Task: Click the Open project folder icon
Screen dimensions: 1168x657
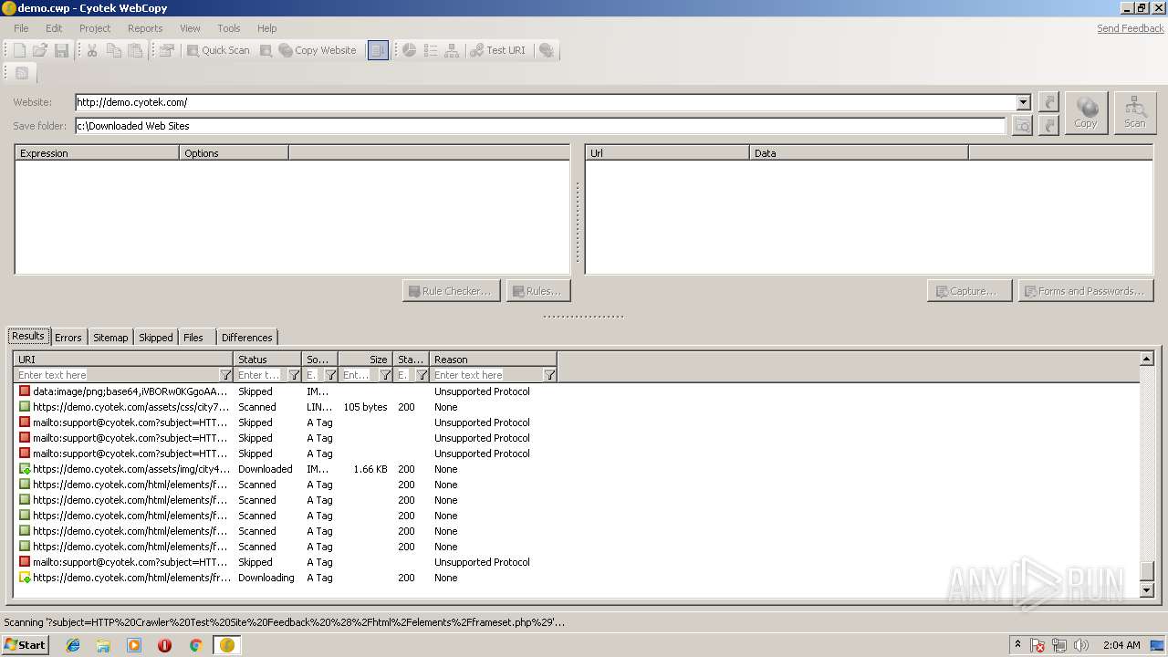Action: [40, 51]
